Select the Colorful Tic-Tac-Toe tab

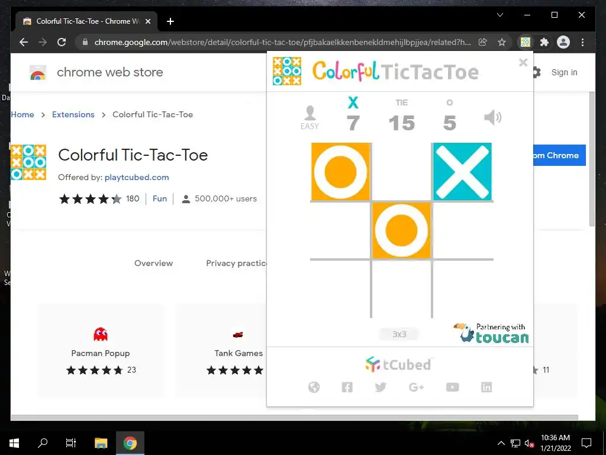click(x=86, y=21)
